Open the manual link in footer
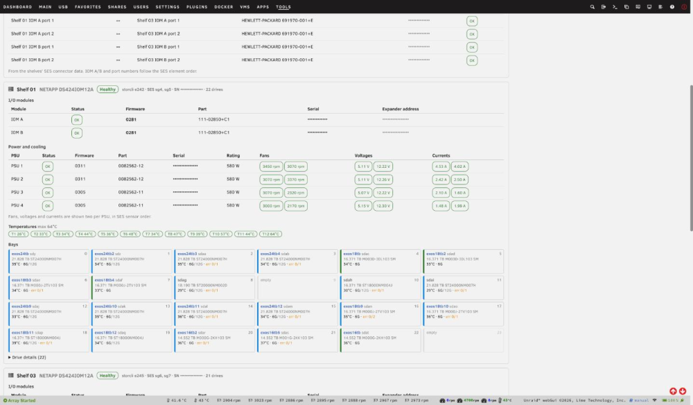 [x=639, y=401]
